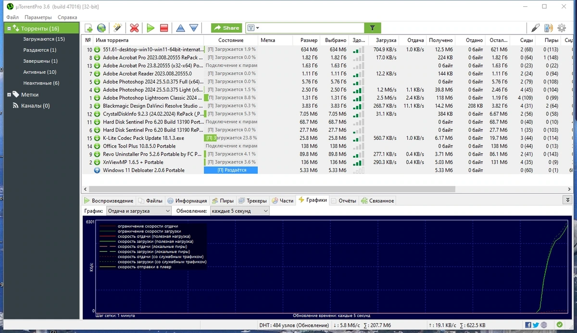Open the Параметры menu
Image resolution: width=577 pixels, height=333 pixels.
click(38, 17)
